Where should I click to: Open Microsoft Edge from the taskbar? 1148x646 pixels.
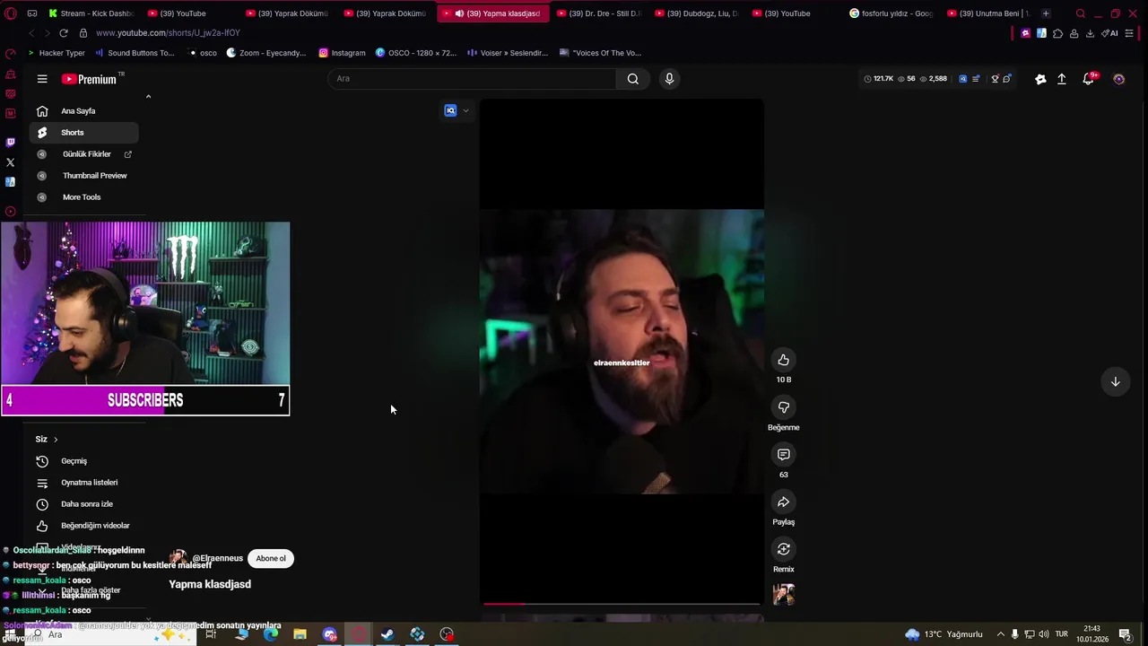271,634
